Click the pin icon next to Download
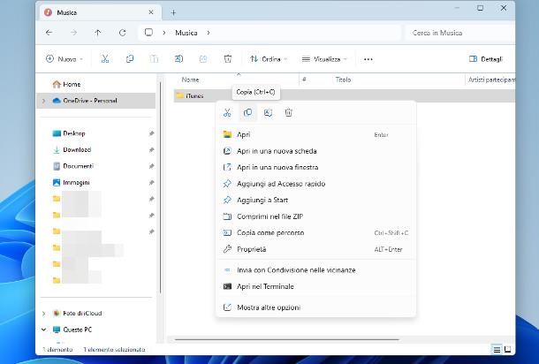The image size is (539, 364). [x=151, y=149]
